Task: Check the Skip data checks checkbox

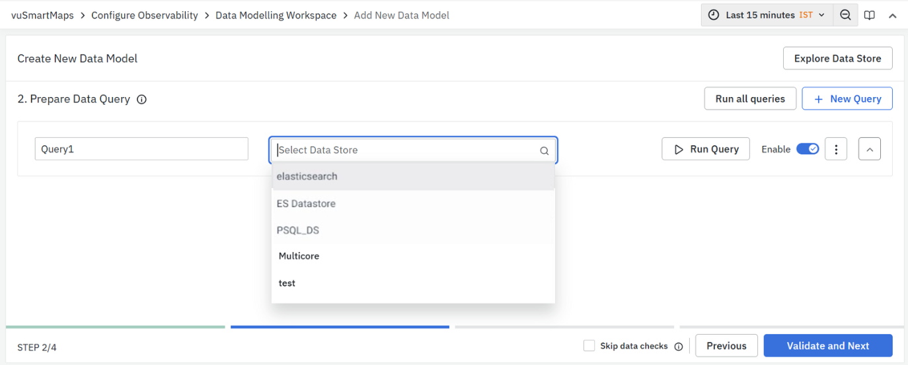Action: pyautogui.click(x=589, y=346)
